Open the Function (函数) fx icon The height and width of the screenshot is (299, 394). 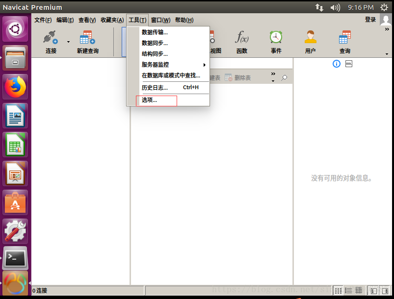coord(242,37)
